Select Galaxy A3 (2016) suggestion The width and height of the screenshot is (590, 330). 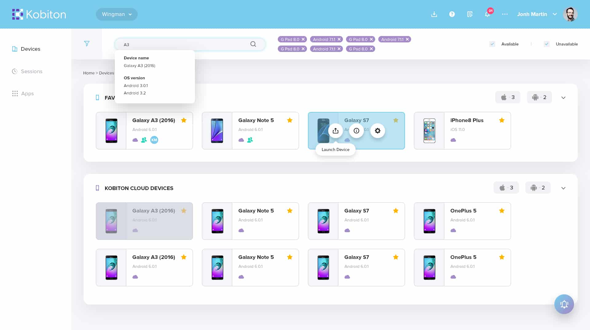[x=140, y=66]
